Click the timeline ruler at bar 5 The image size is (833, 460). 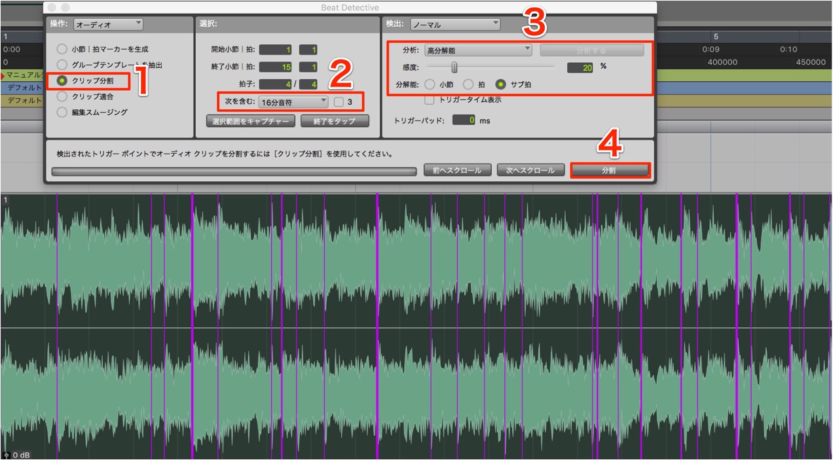click(716, 37)
